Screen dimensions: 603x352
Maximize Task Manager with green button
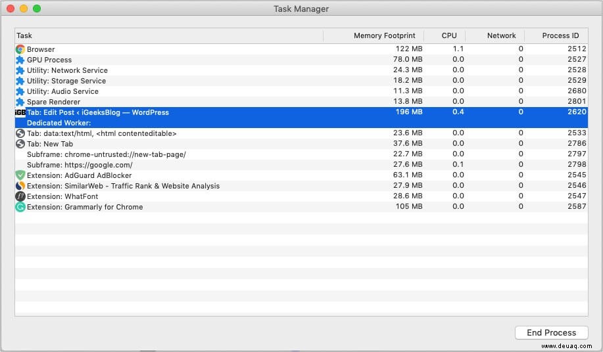(x=37, y=9)
